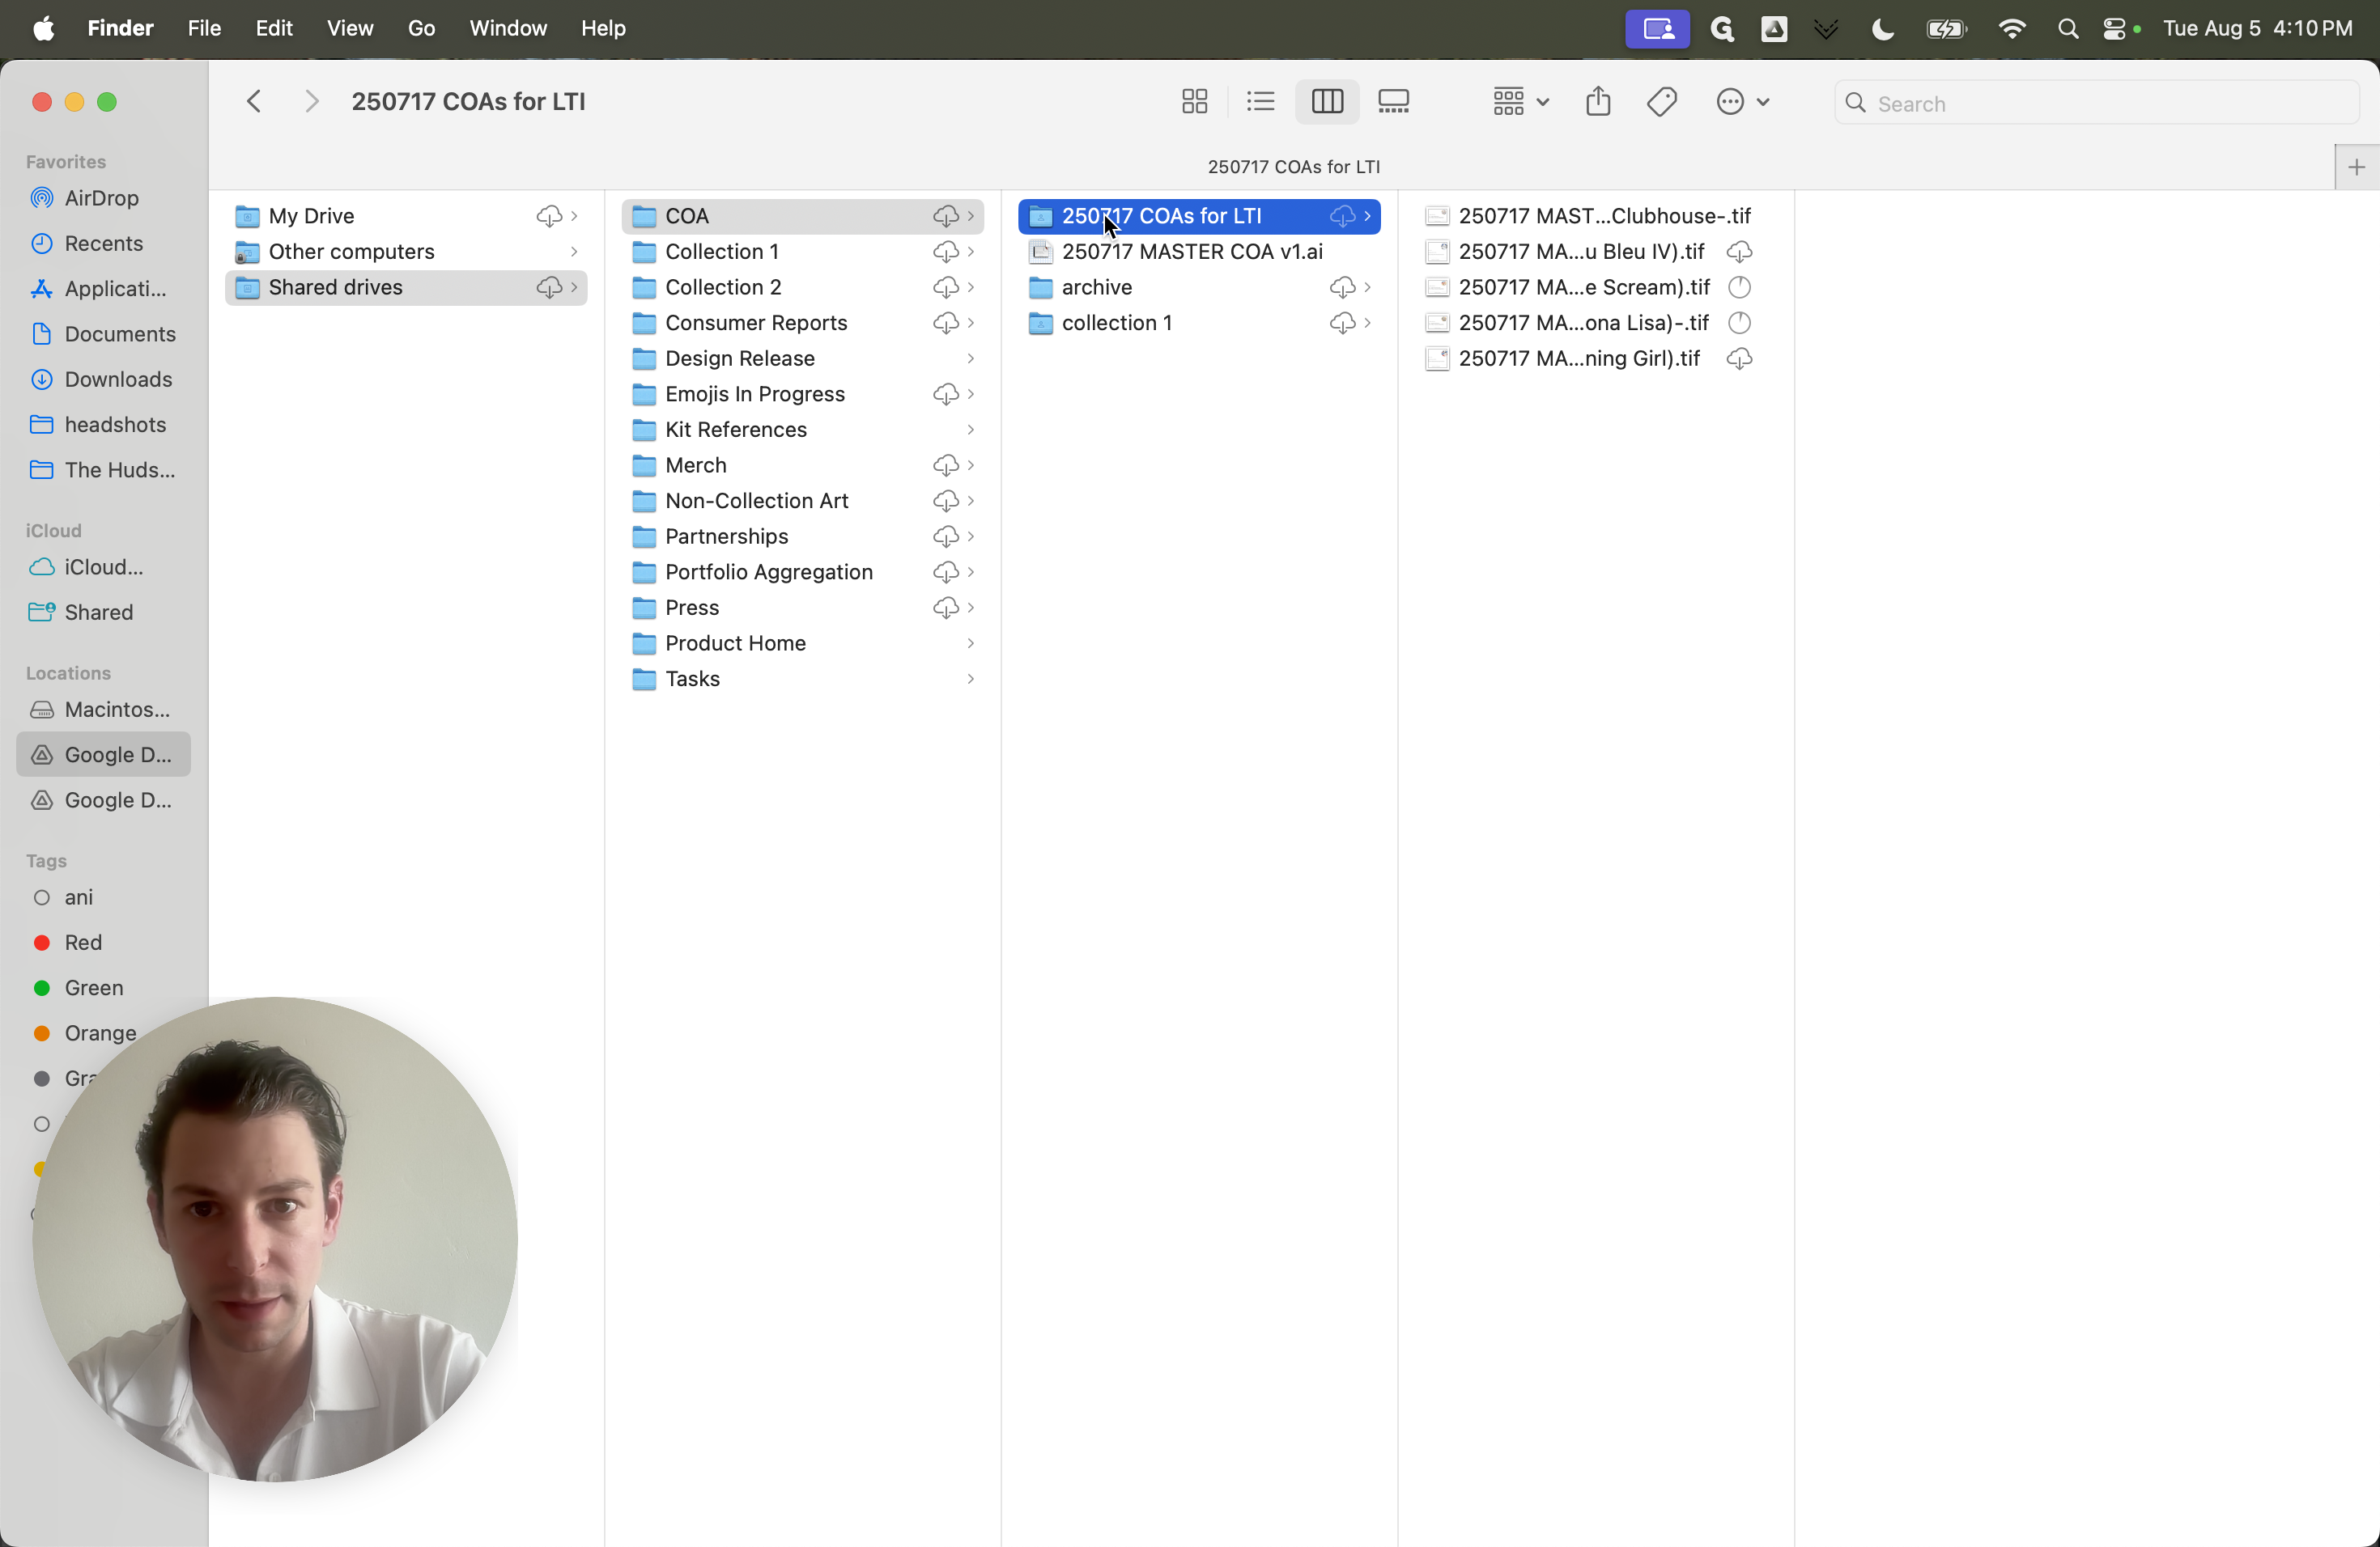Open the Partnerships folder
Image resolution: width=2380 pixels, height=1547 pixels.
click(x=803, y=536)
